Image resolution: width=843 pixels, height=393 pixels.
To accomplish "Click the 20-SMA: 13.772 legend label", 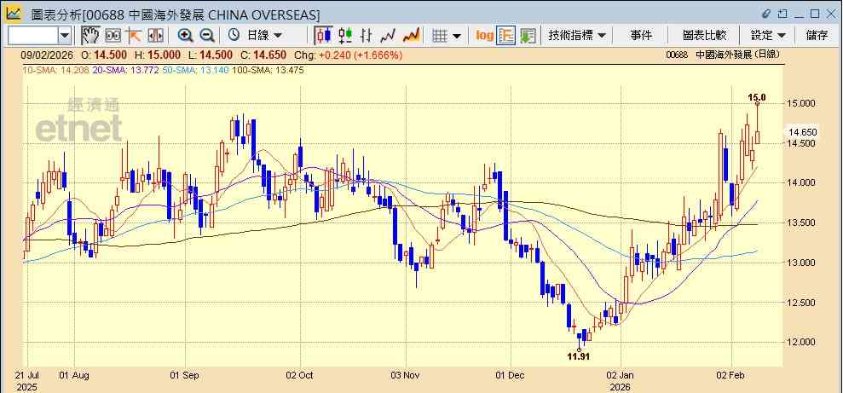I will click(124, 70).
